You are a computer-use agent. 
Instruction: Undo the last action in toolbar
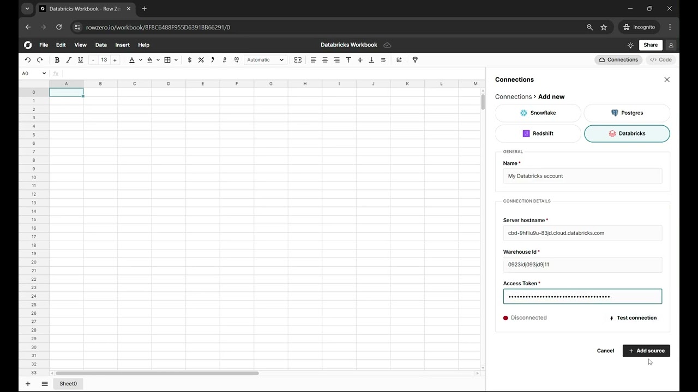[x=28, y=60]
